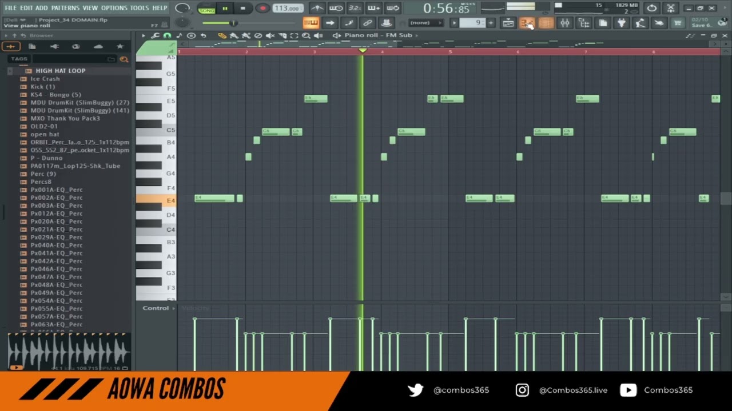Click the song position slider
The height and width of the screenshot is (411, 732).
point(249,23)
